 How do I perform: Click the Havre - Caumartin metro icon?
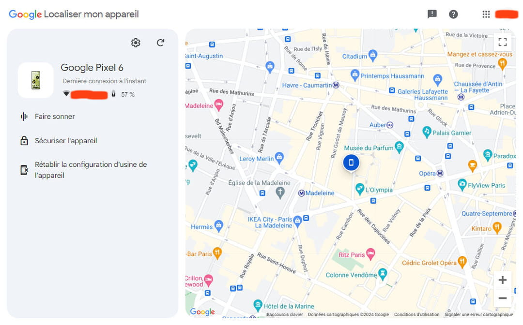tap(336, 85)
